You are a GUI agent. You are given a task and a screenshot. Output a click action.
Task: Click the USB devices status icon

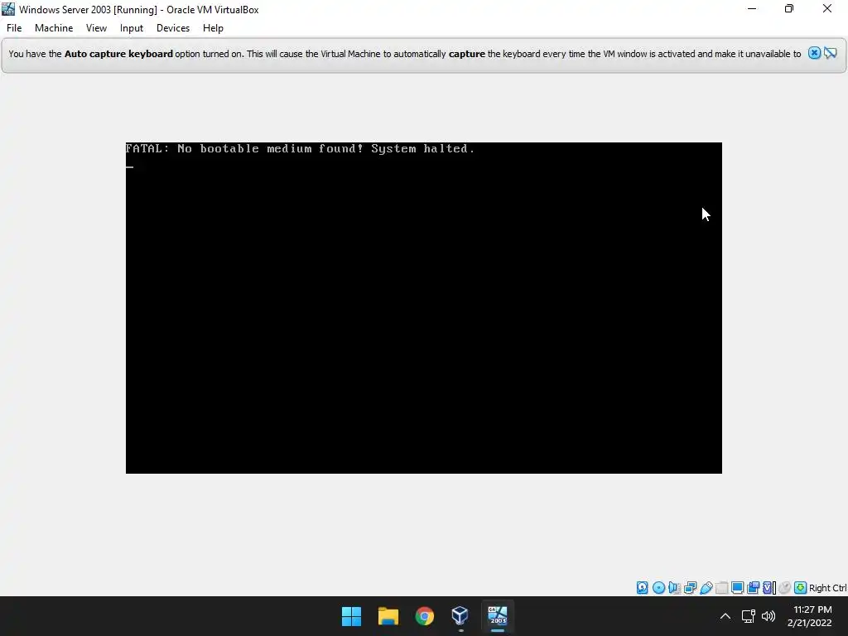[x=706, y=588]
